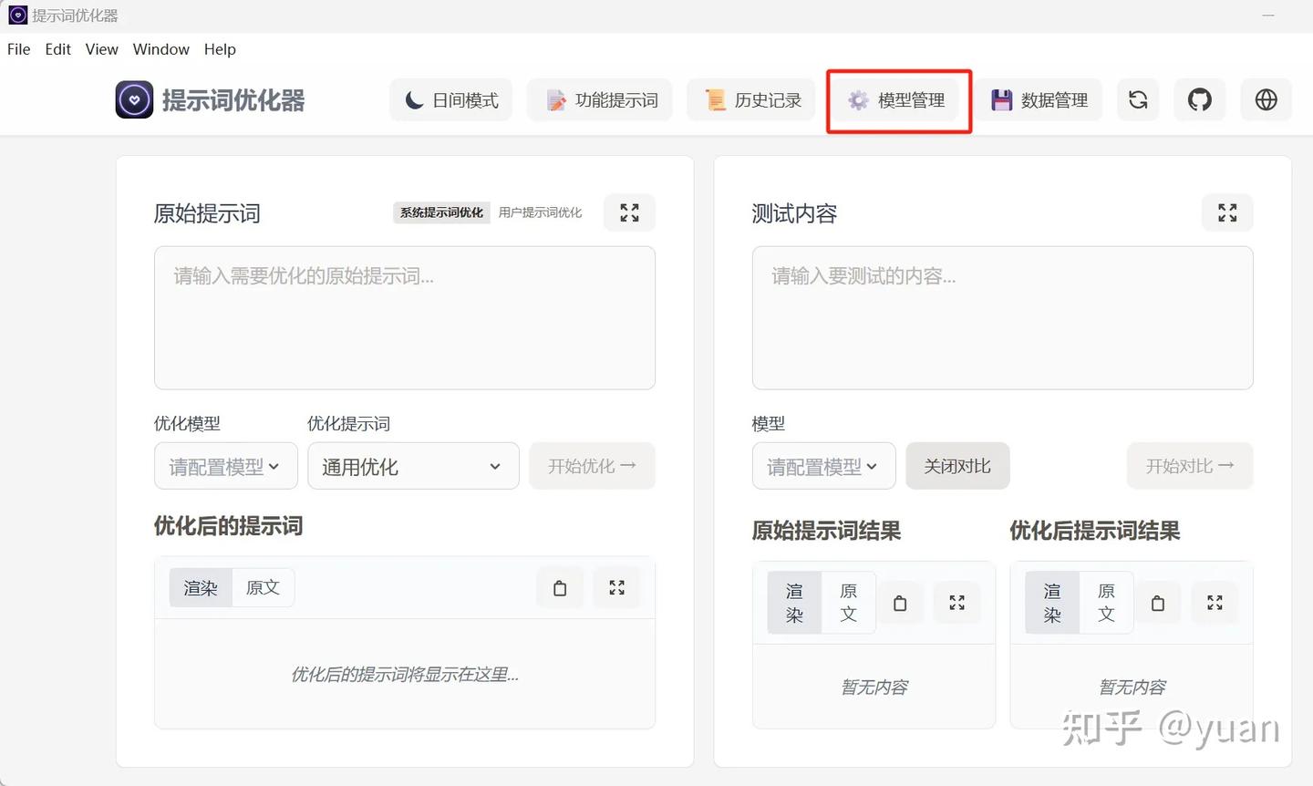Click the globe language switch icon
The image size is (1313, 786).
(x=1266, y=100)
